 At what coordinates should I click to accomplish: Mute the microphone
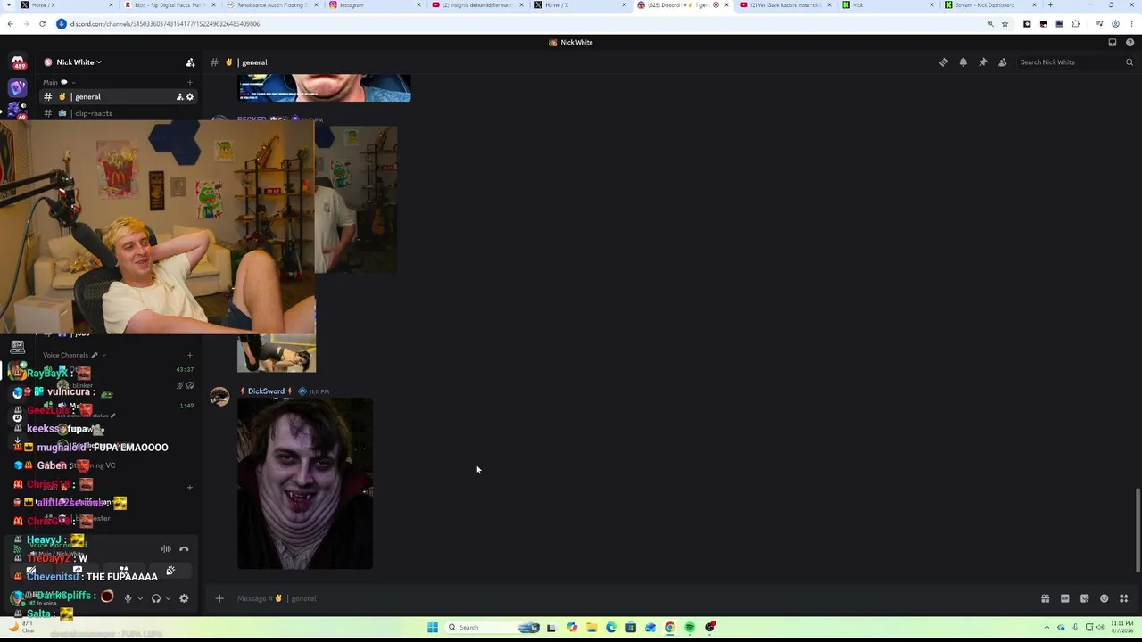click(x=128, y=598)
